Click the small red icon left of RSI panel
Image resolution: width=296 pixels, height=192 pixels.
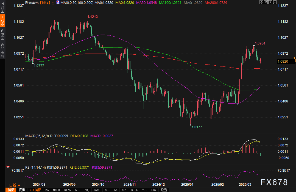click(x=8, y=167)
